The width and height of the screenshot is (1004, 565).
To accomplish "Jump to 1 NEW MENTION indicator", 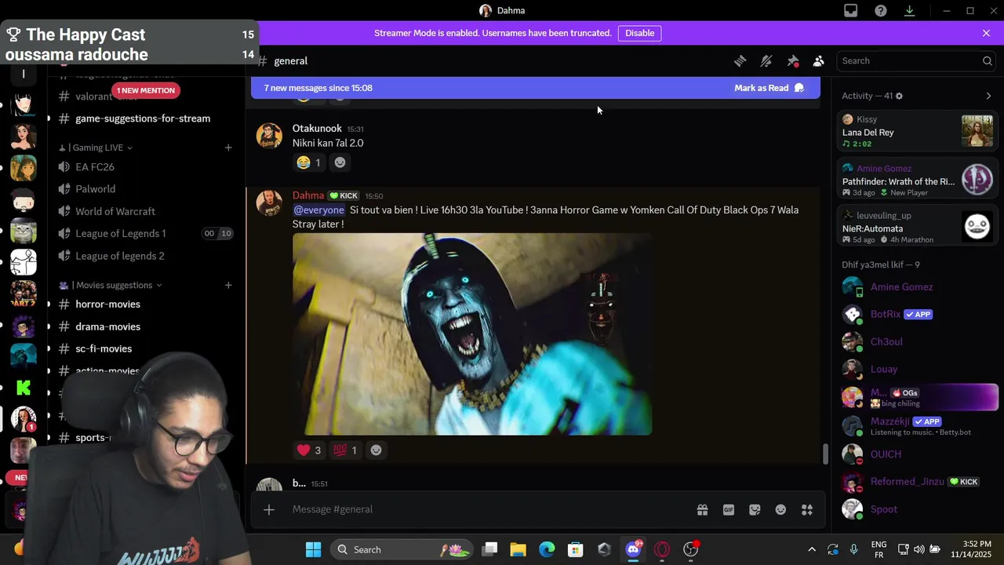I will [146, 90].
